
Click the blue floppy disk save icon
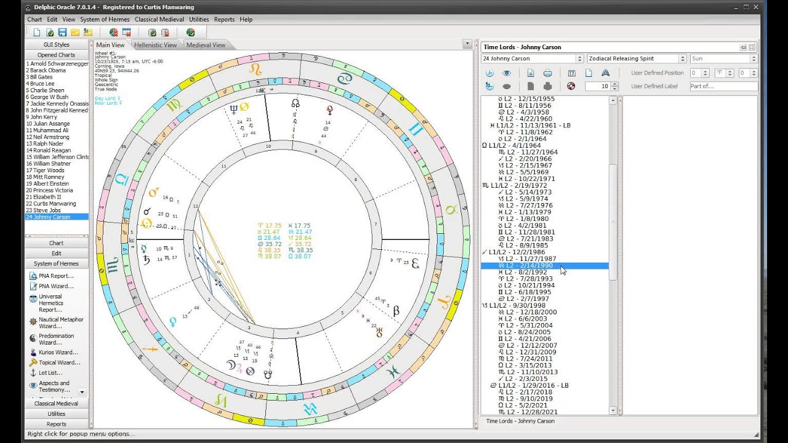point(62,32)
